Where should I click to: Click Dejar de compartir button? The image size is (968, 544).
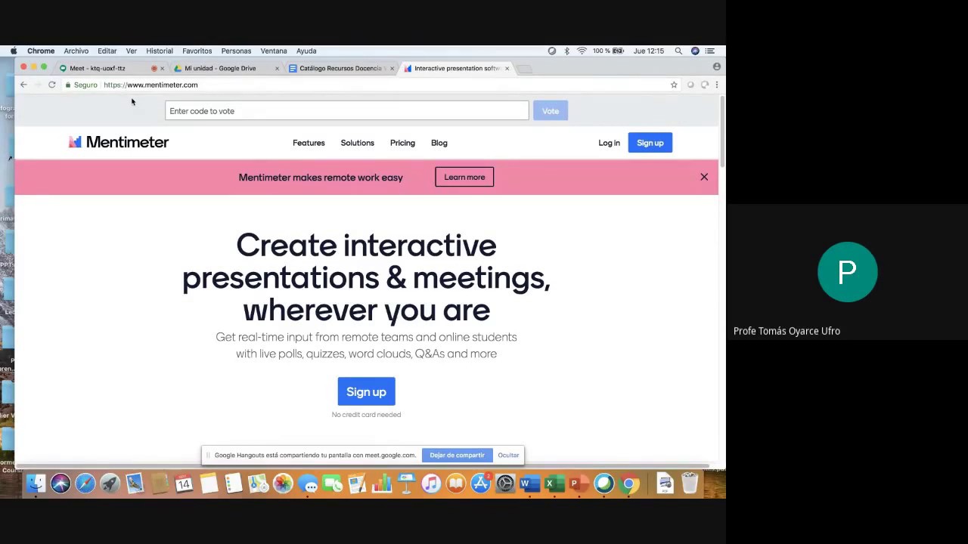point(457,455)
